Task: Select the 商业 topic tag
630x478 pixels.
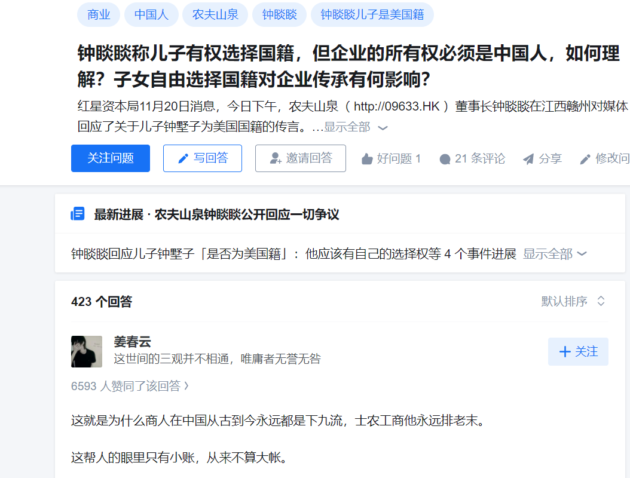Action: [x=99, y=14]
